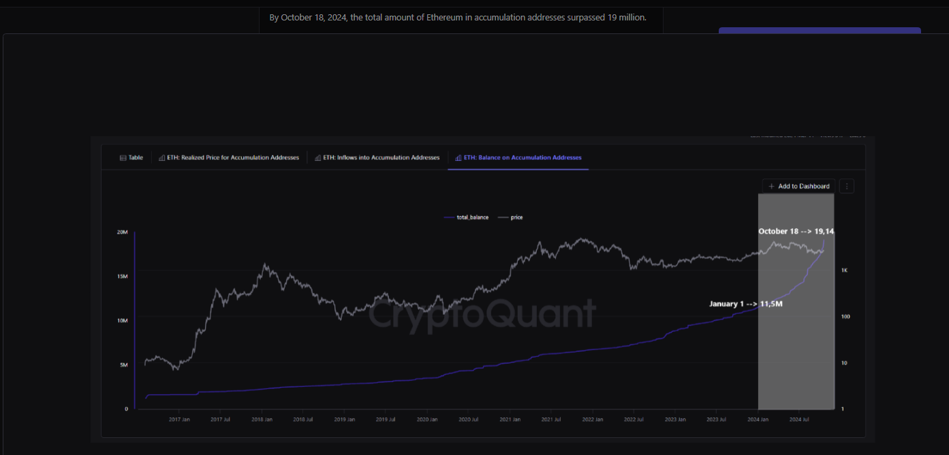Click the 2021 Jul x-axis label
The image size is (949, 455).
[x=551, y=420]
